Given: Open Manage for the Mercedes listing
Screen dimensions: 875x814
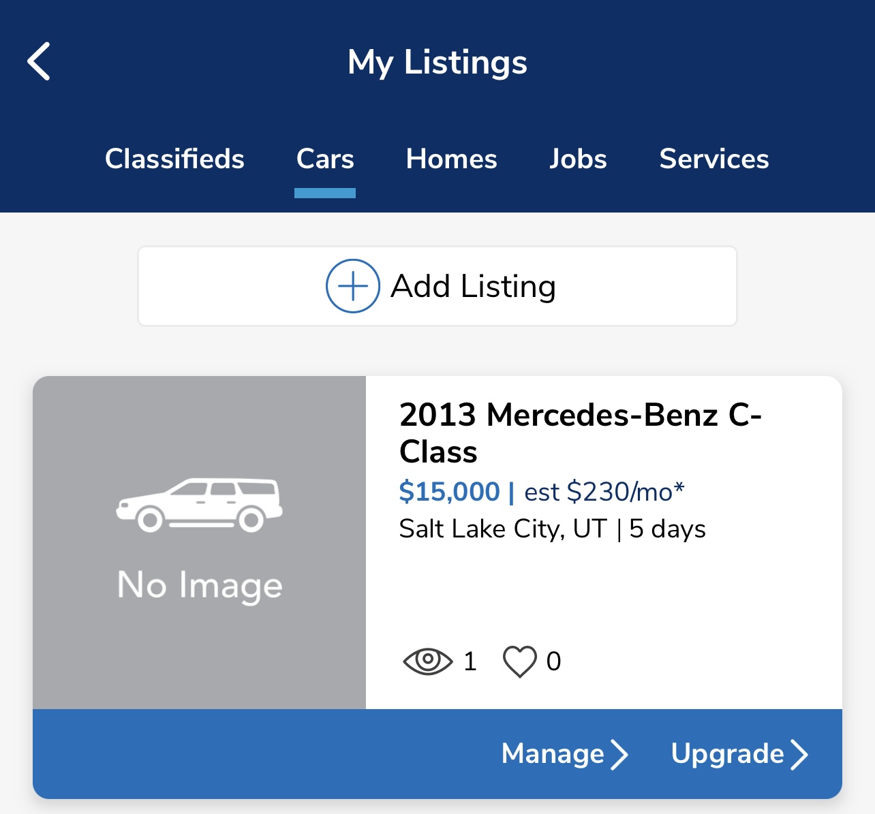Looking at the screenshot, I should coord(564,754).
